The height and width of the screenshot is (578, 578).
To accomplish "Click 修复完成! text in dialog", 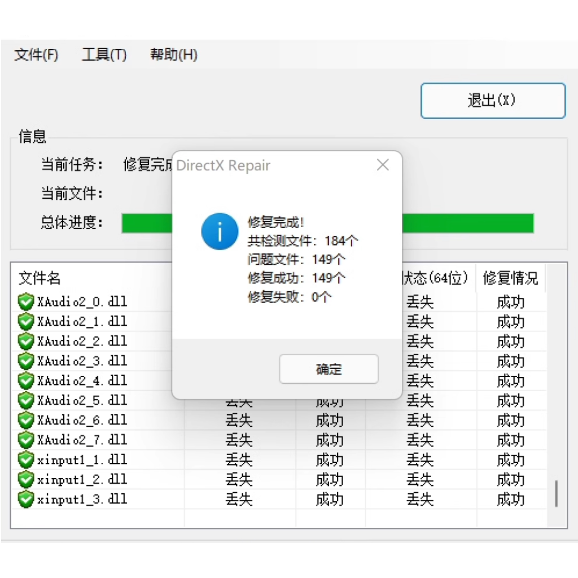I will point(275,222).
